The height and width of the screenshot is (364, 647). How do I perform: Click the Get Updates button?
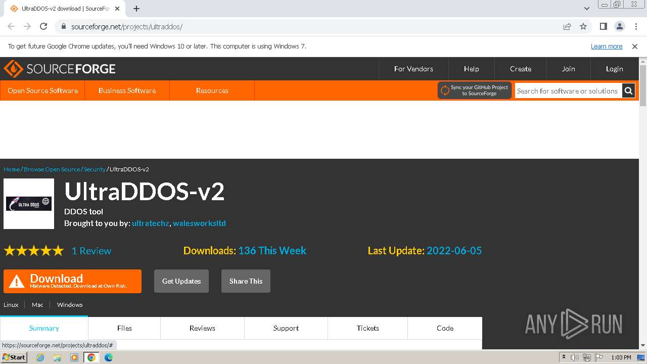pyautogui.click(x=181, y=281)
